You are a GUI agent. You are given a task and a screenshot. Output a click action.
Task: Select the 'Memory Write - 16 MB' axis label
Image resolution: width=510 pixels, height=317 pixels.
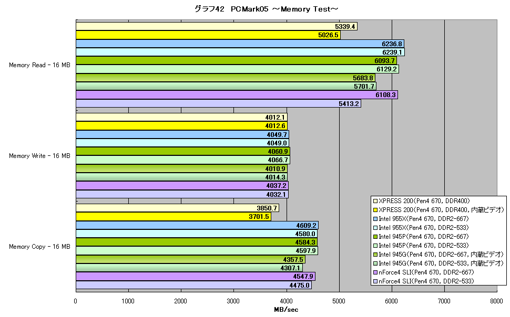click(39, 156)
